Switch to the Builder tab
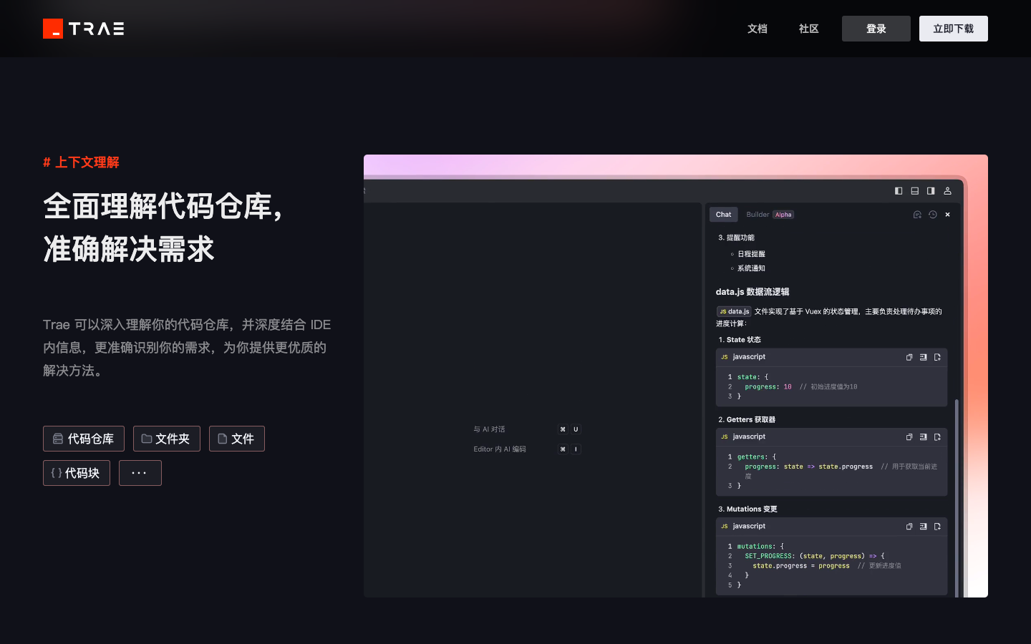 coord(757,215)
